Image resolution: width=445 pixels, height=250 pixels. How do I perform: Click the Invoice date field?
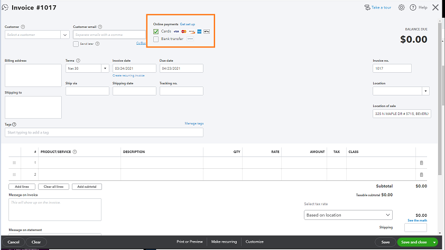134,68
